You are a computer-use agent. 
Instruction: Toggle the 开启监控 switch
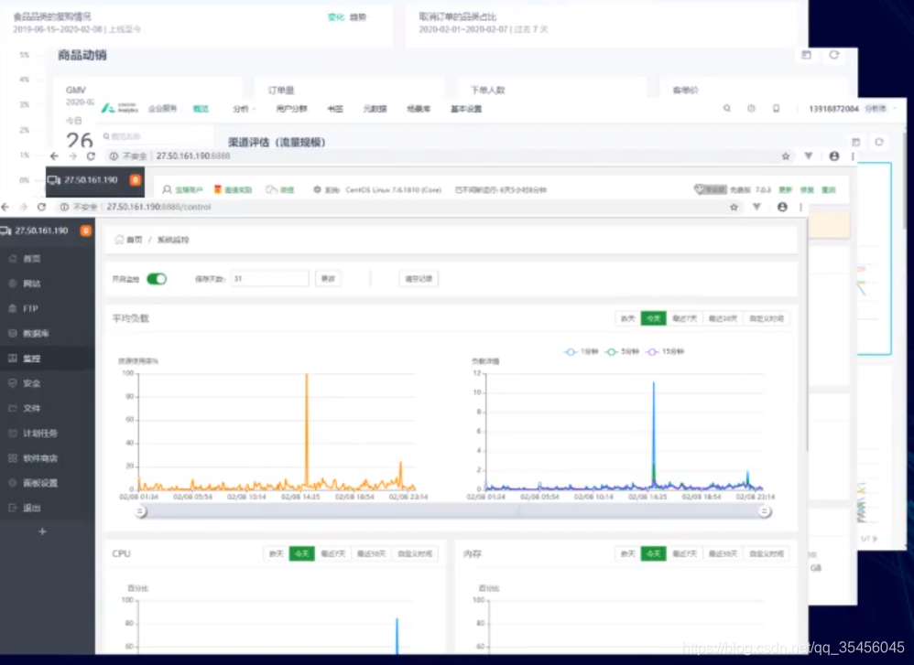click(157, 279)
